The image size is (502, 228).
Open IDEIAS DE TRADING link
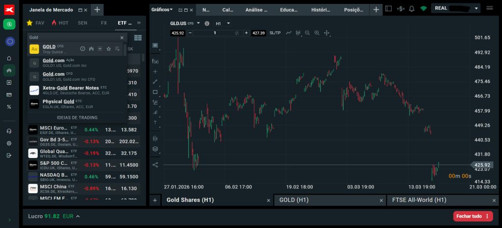pyautogui.click(x=77, y=117)
